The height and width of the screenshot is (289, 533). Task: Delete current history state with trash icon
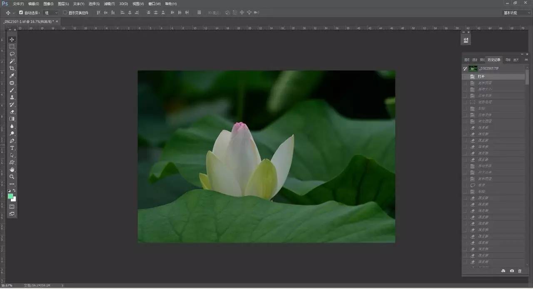point(520,271)
